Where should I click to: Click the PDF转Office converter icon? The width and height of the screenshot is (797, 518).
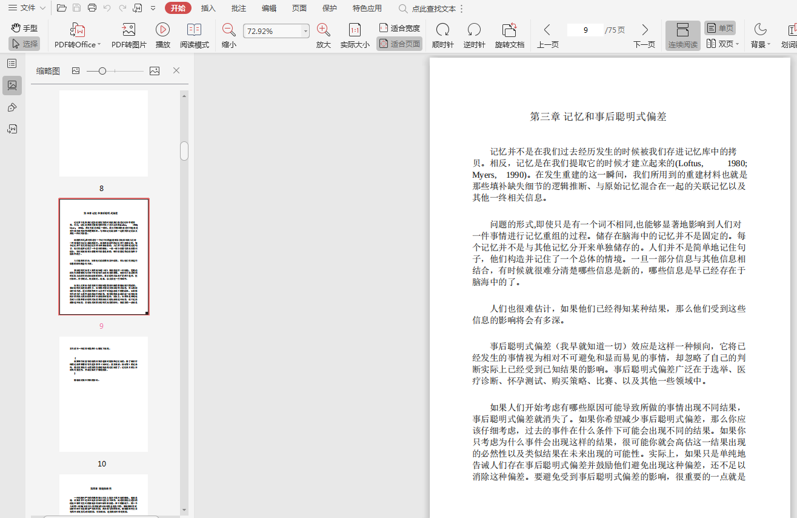(77, 30)
